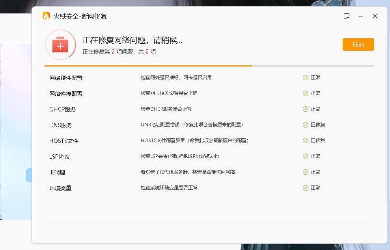Screen dimensions: 390x250
Task: Select the IE代理 item name
Action: pos(57,172)
